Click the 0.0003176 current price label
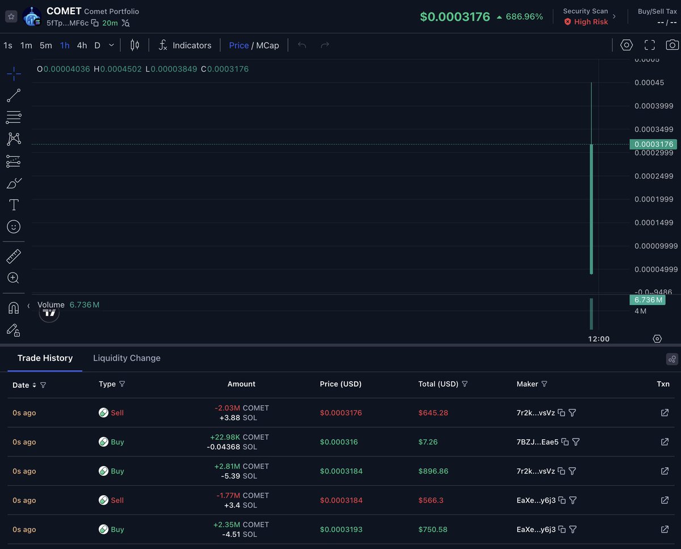The image size is (681, 549). pyautogui.click(x=654, y=144)
